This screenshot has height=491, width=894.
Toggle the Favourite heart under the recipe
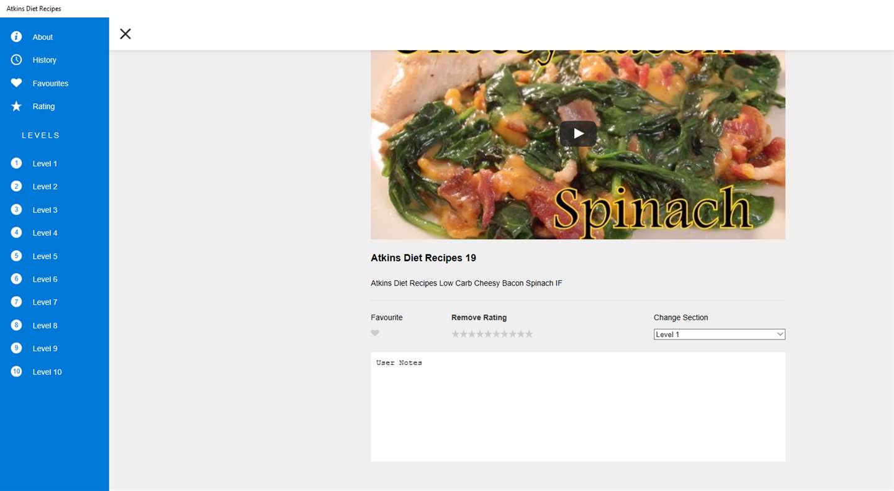pos(375,333)
